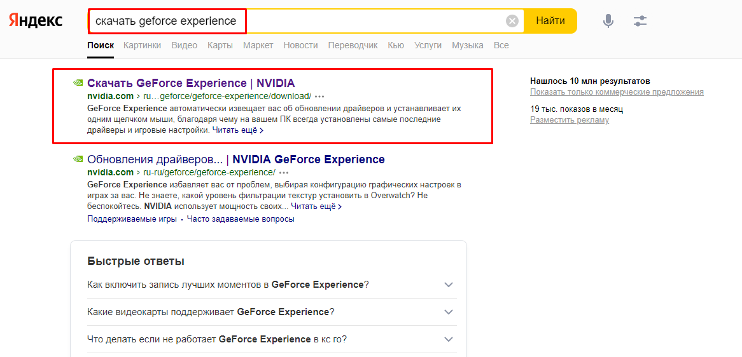Open the Переводчик tab

coord(353,45)
